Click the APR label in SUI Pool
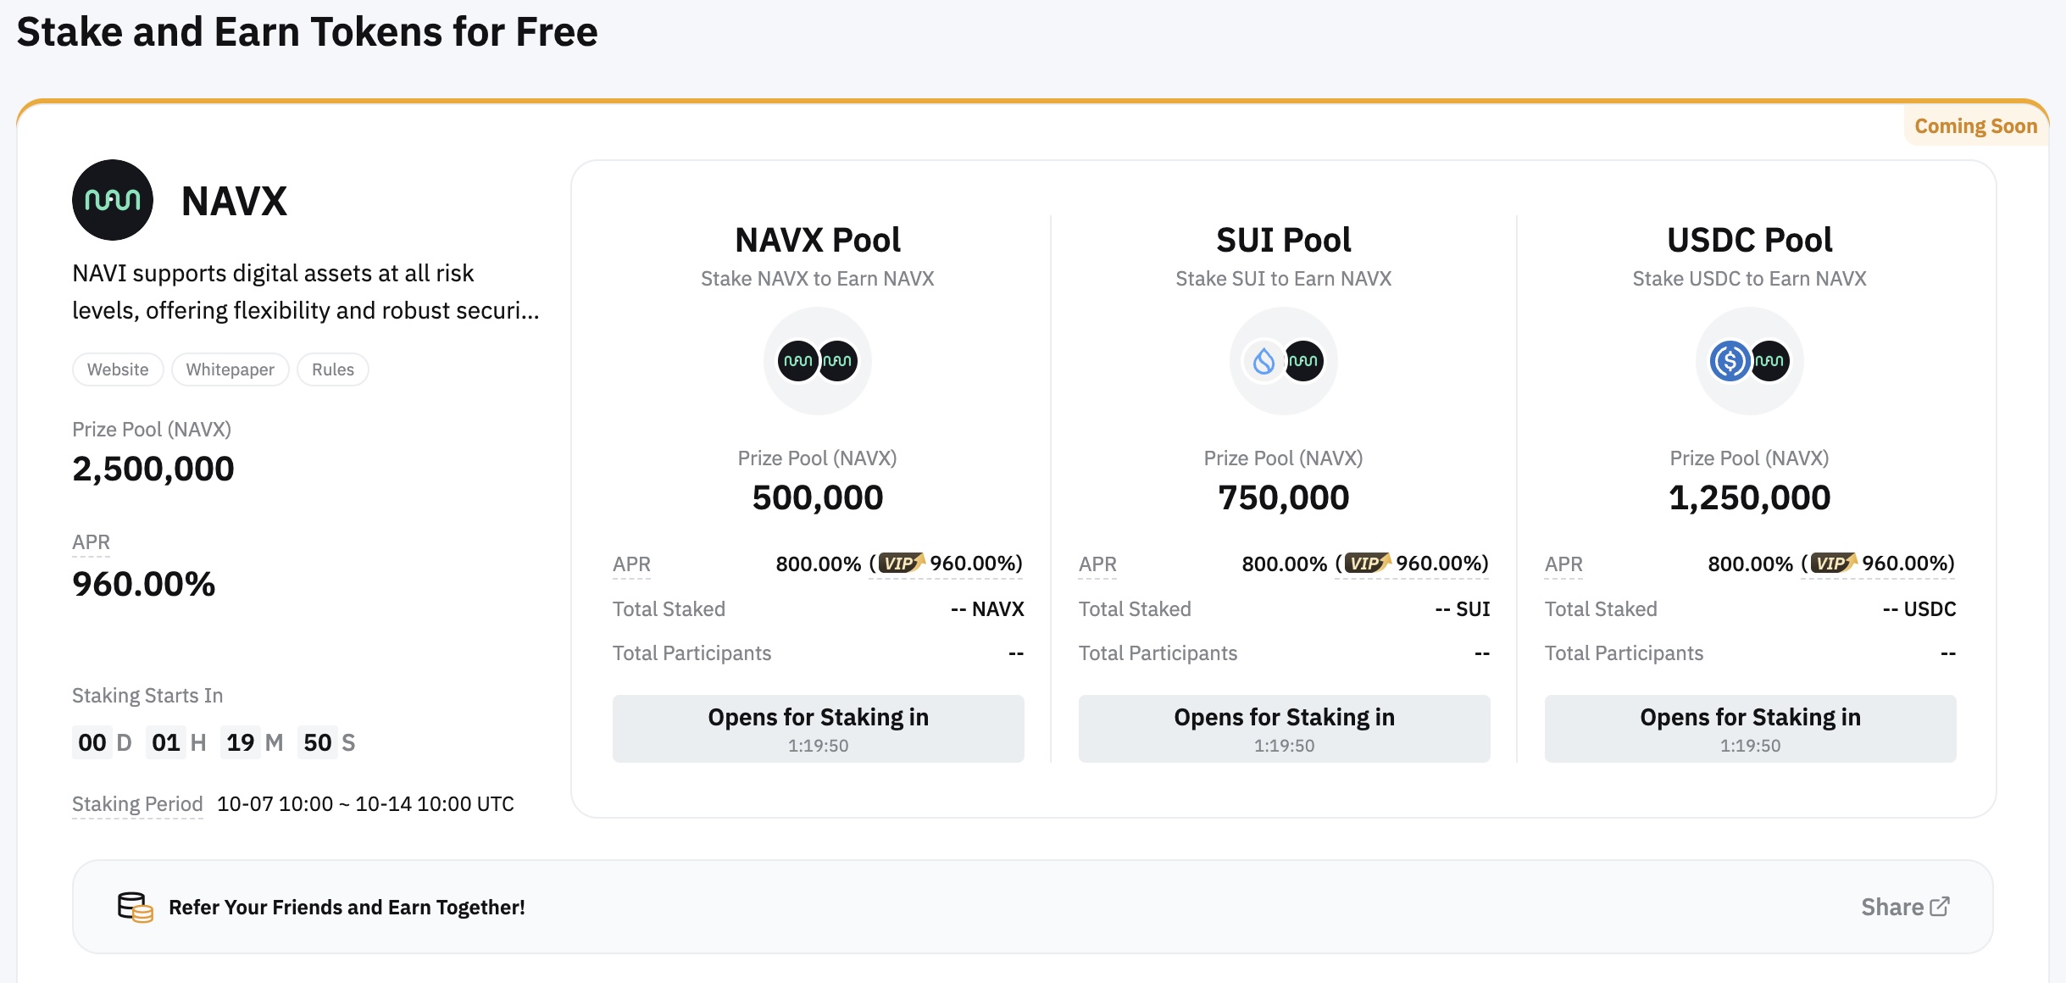Image resolution: width=2066 pixels, height=983 pixels. [1098, 564]
